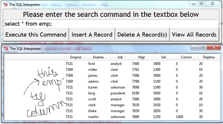The image size is (223, 124).
Task: Click the prompt label above textbox
Action: (x=111, y=14)
